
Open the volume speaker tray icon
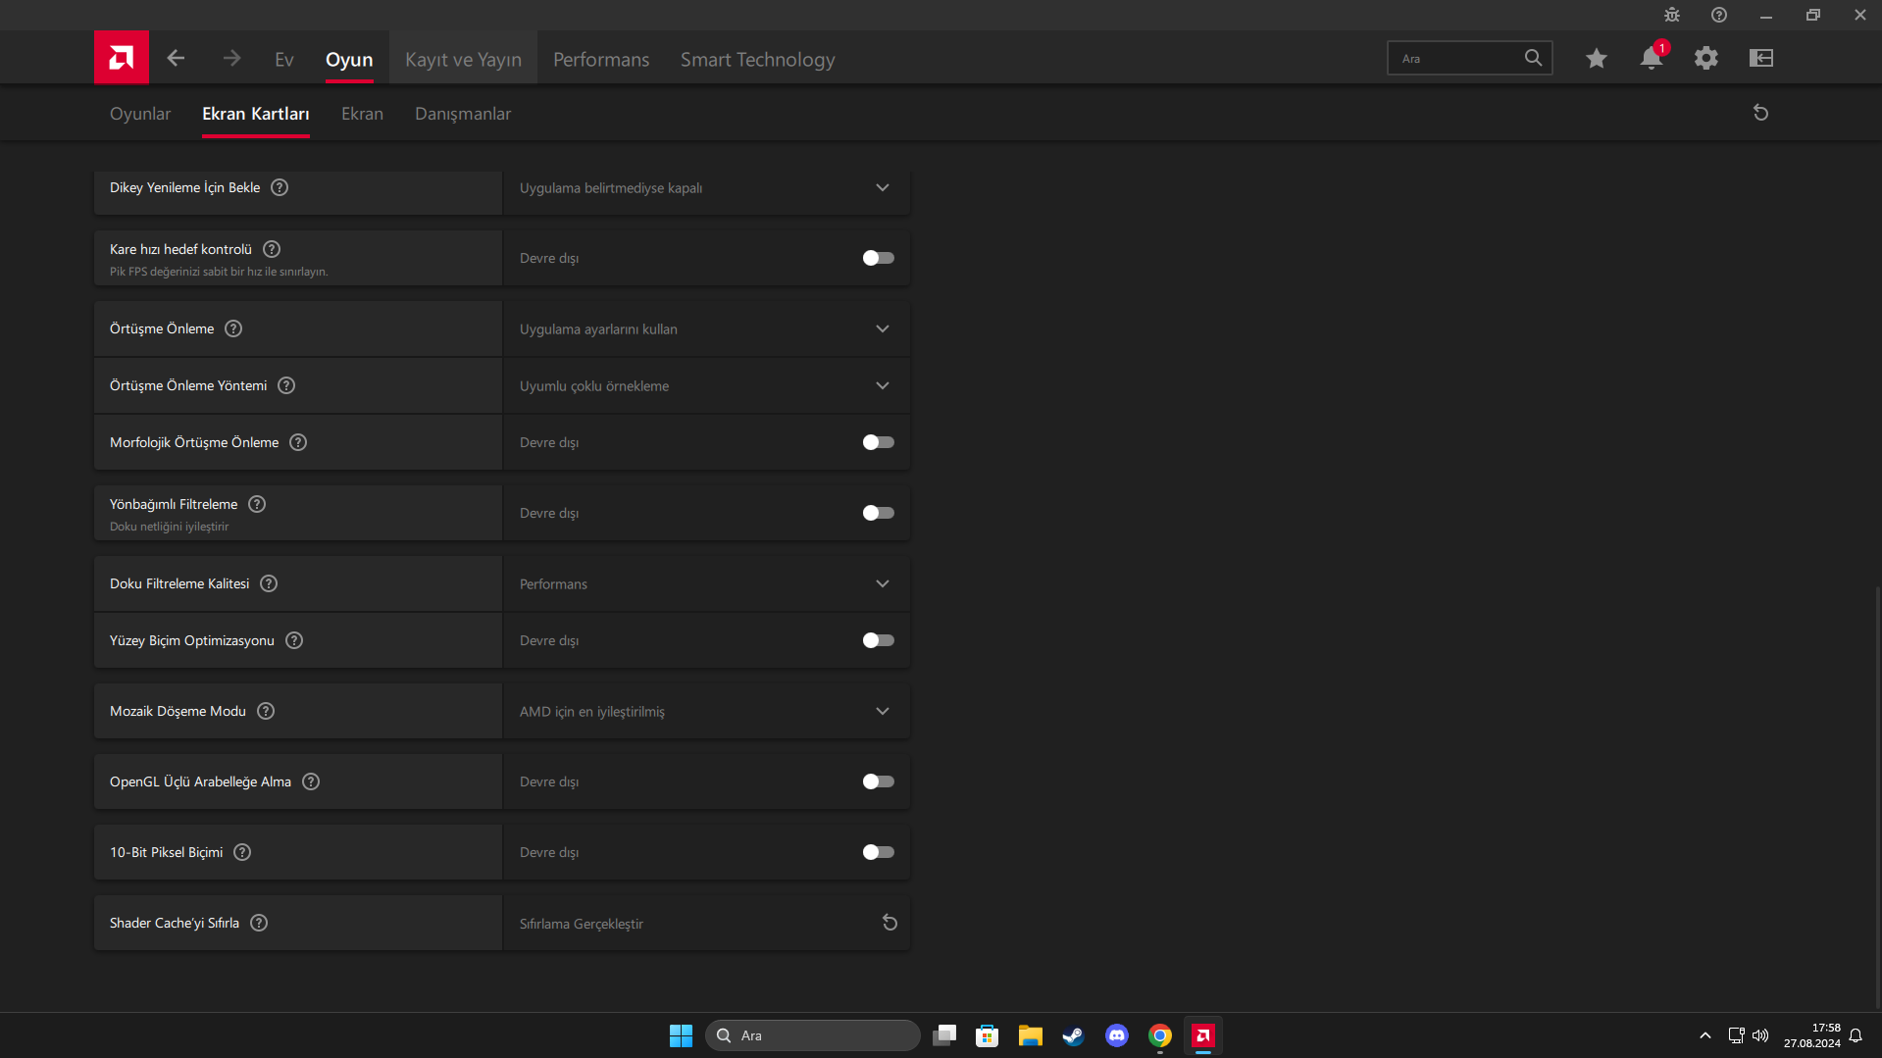click(1760, 1035)
